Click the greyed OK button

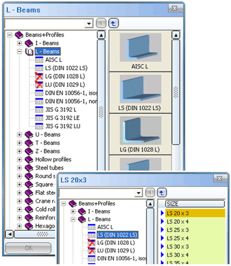(x=28, y=248)
